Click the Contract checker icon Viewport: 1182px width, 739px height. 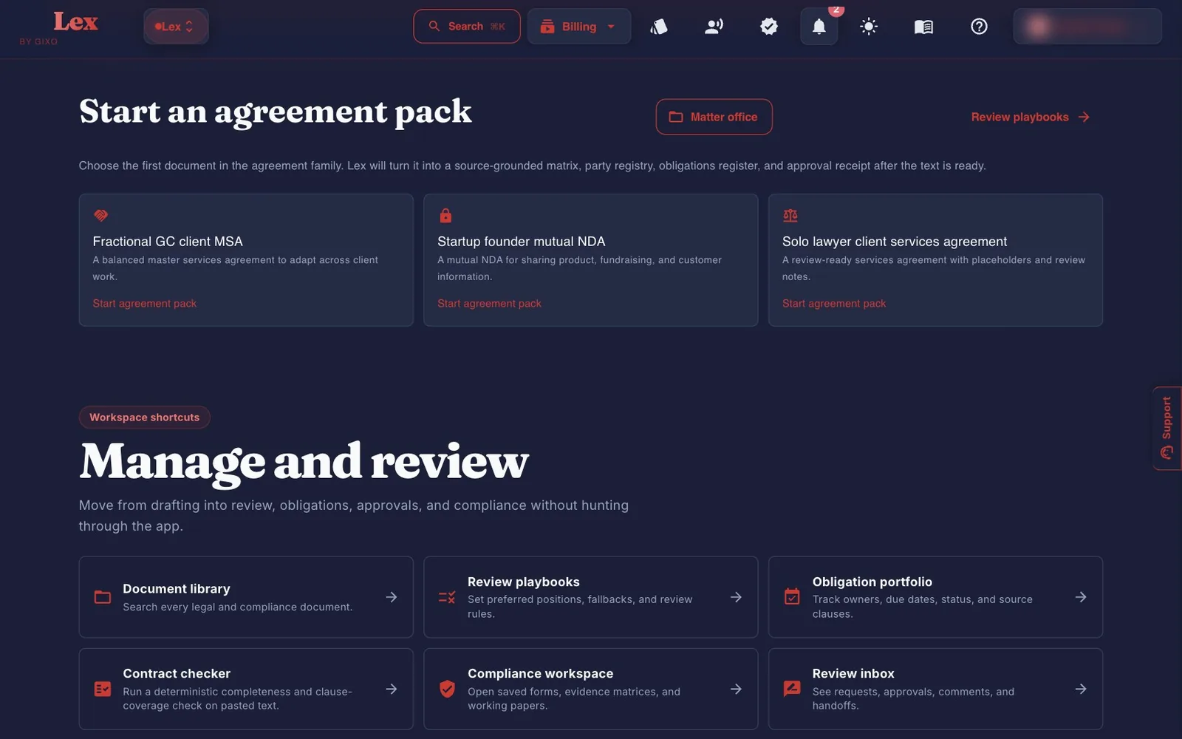pyautogui.click(x=103, y=689)
